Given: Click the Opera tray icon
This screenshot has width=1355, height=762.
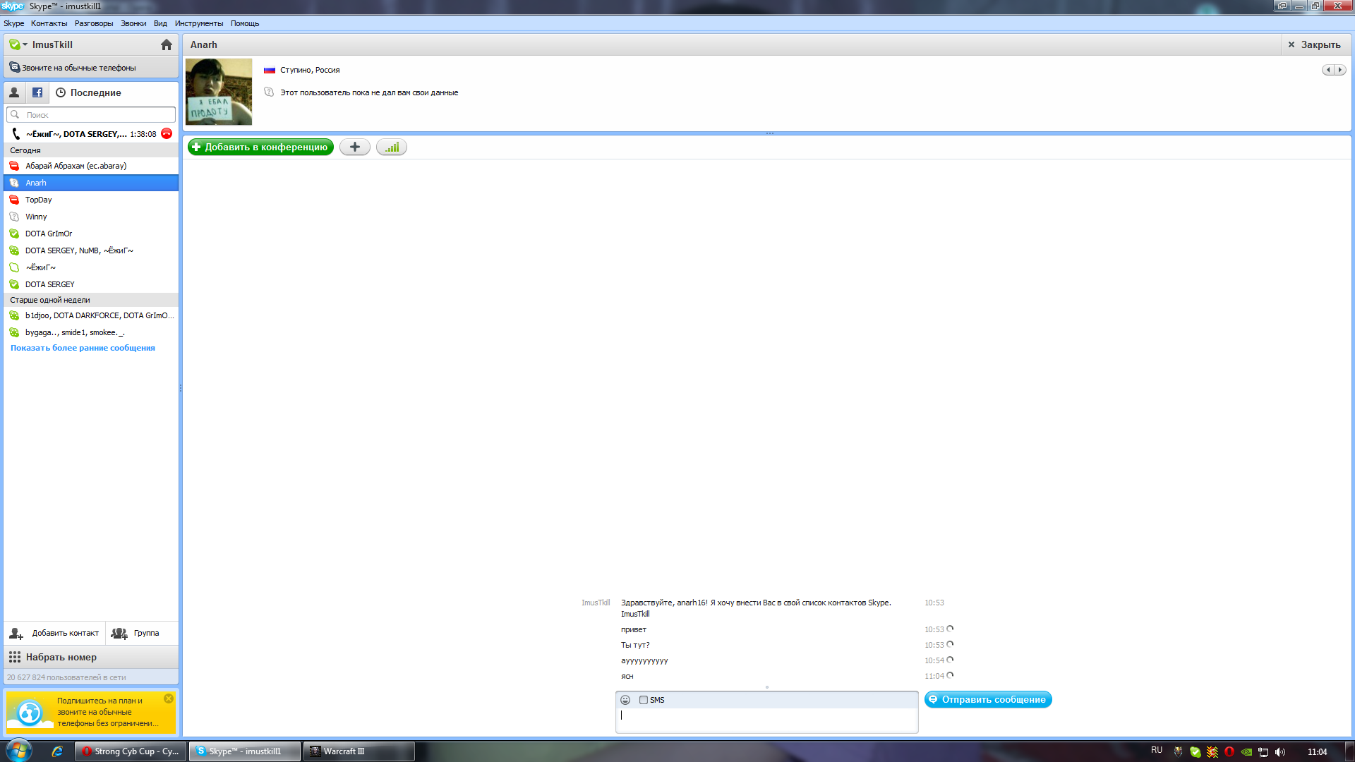Looking at the screenshot, I should pyautogui.click(x=1229, y=752).
